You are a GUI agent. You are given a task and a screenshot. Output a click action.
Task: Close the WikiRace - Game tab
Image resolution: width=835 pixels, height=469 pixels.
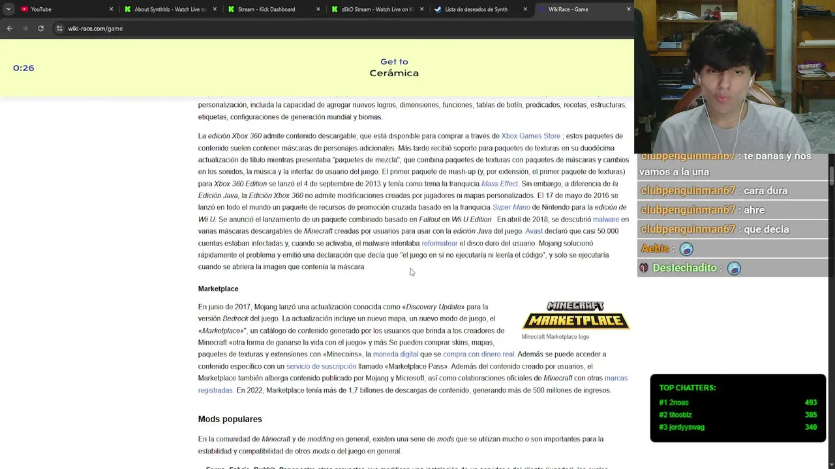click(628, 9)
